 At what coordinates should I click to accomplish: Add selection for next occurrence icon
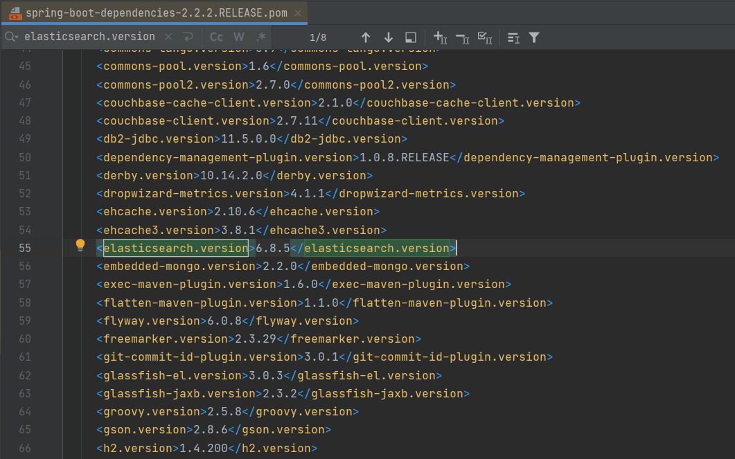tap(440, 37)
